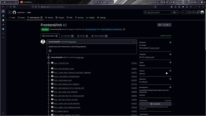The image size is (206, 116).
Task: Open the Assignees gear settings
Action: click(170, 55)
